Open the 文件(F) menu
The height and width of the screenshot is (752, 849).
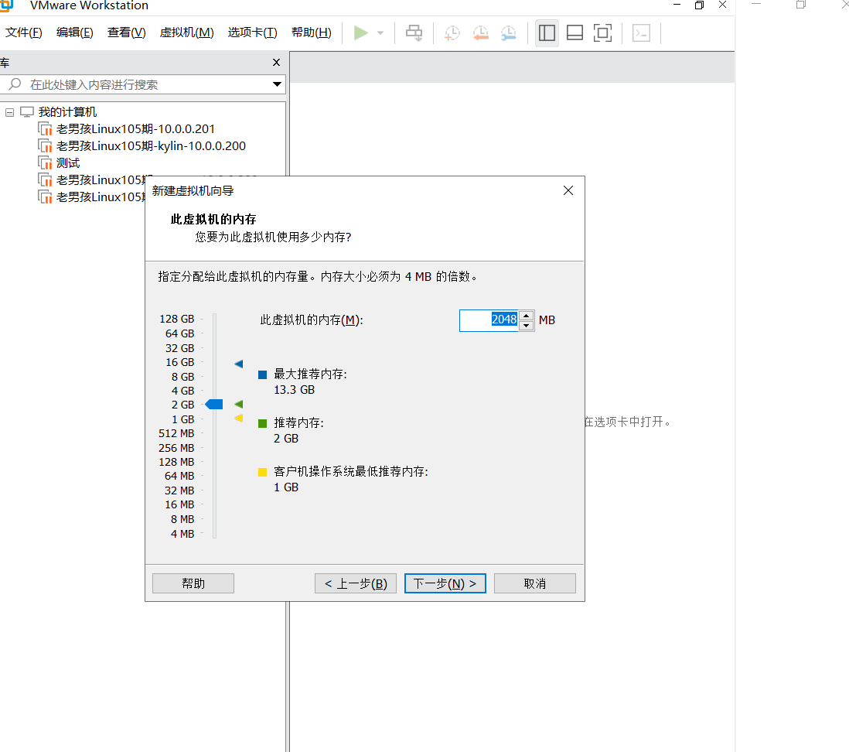coord(24,32)
